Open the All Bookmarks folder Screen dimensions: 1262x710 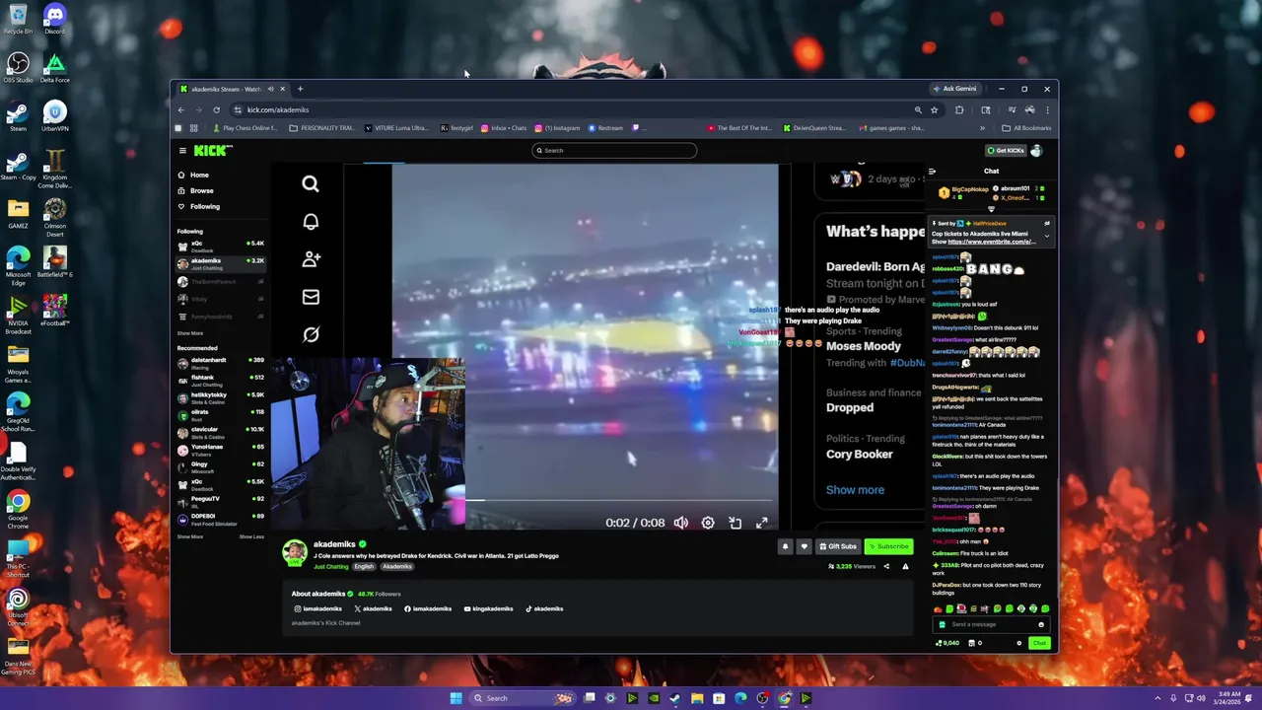1026,128
